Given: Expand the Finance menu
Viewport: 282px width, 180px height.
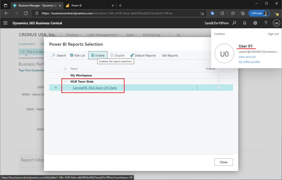Looking at the screenshot, I should click(x=74, y=35).
